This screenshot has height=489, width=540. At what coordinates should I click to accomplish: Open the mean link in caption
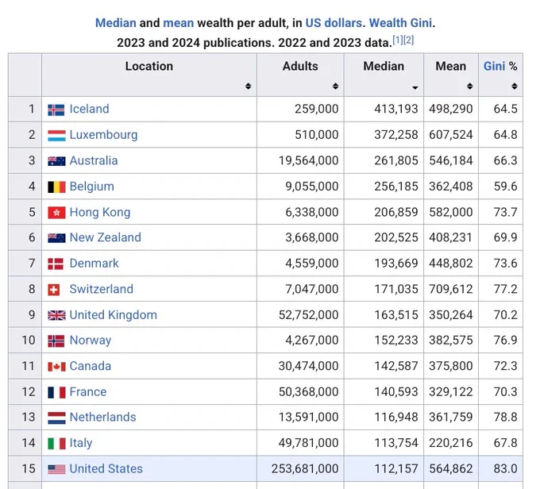tap(179, 23)
